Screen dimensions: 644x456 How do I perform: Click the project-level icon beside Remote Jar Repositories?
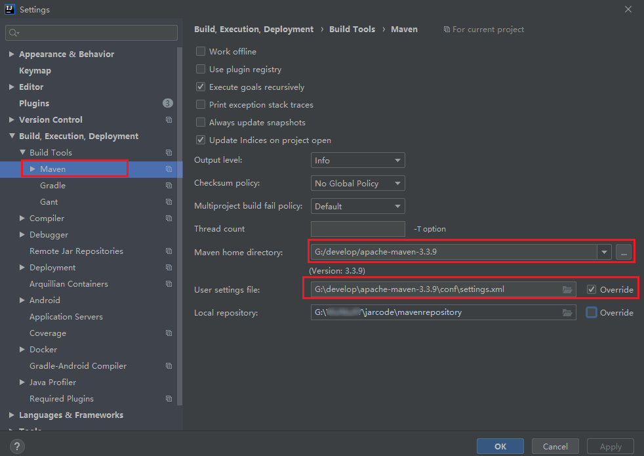pos(169,251)
